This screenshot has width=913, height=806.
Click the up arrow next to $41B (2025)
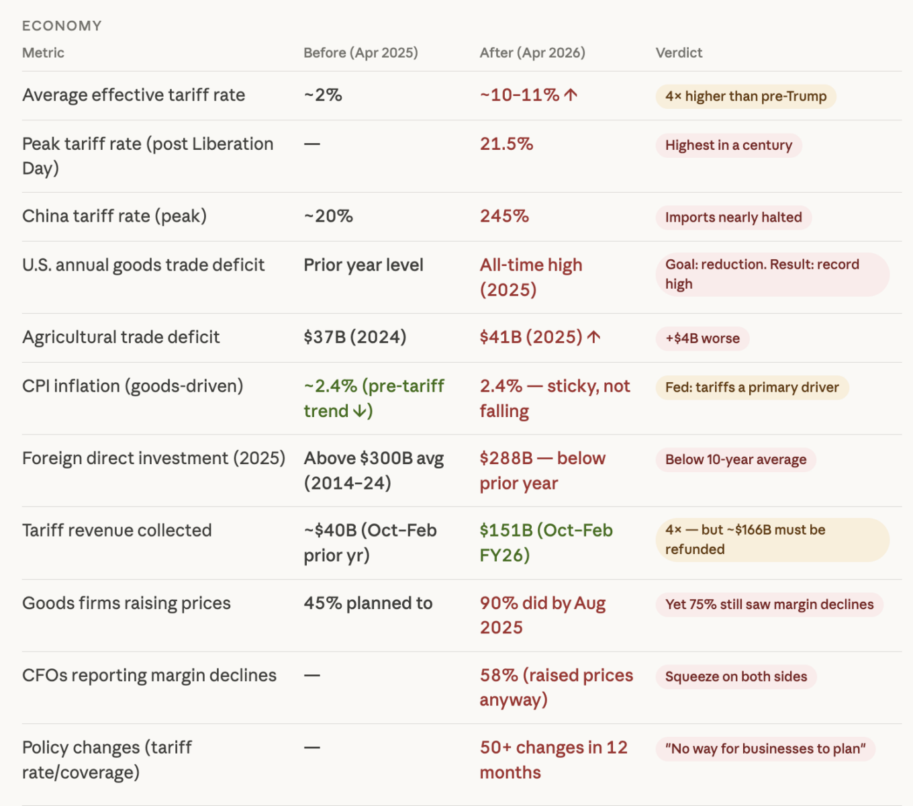coord(593,337)
